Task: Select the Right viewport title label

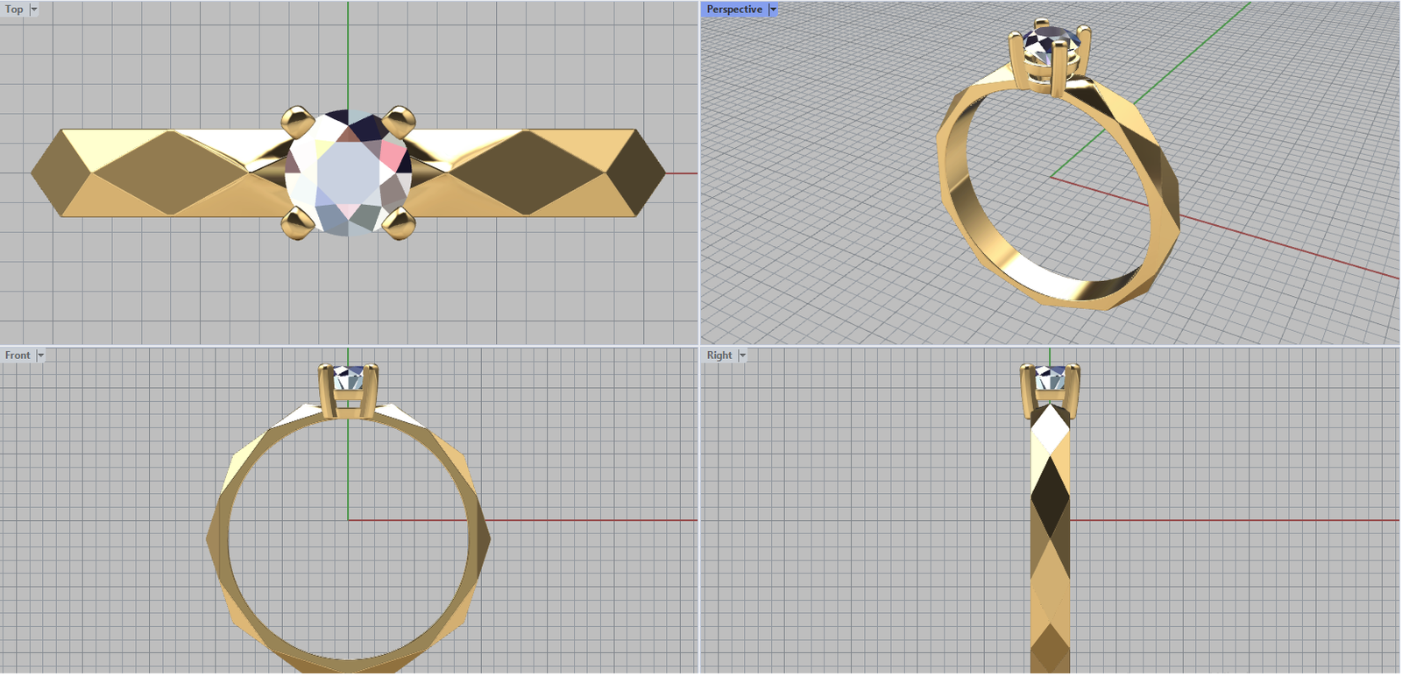Action: 719,356
